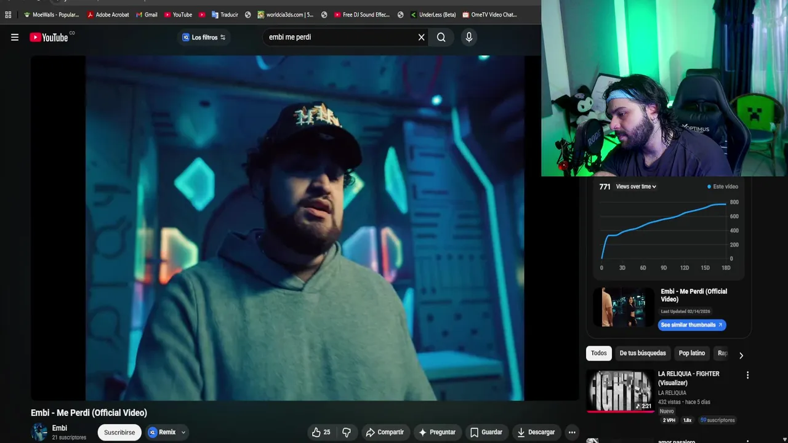
Task: Toggle the Este video chart legend
Action: click(723, 186)
